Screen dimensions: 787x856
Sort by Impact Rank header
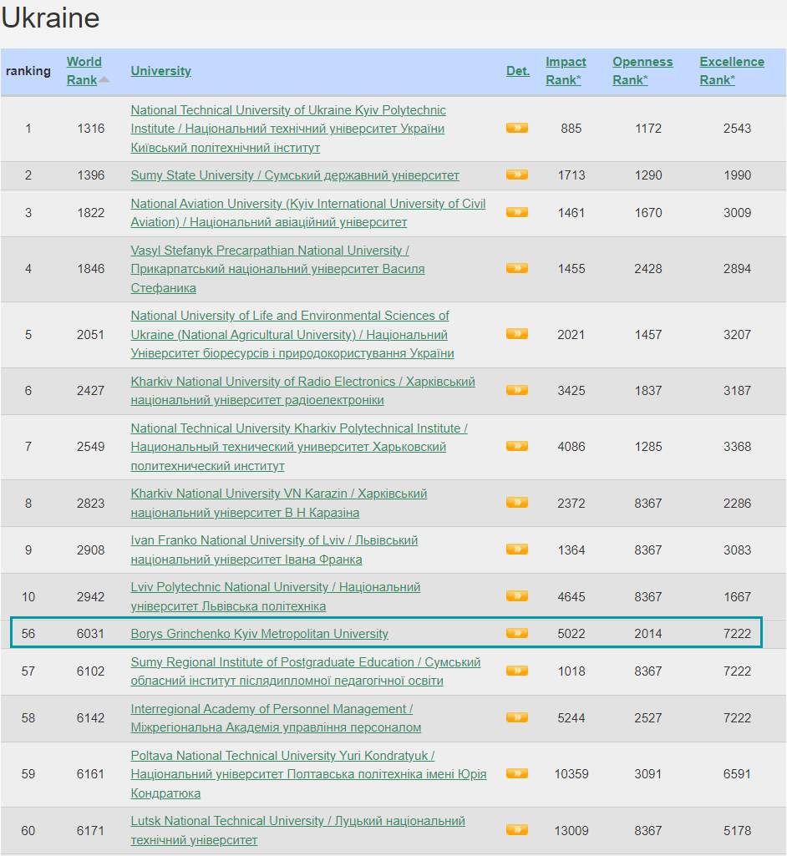point(566,71)
